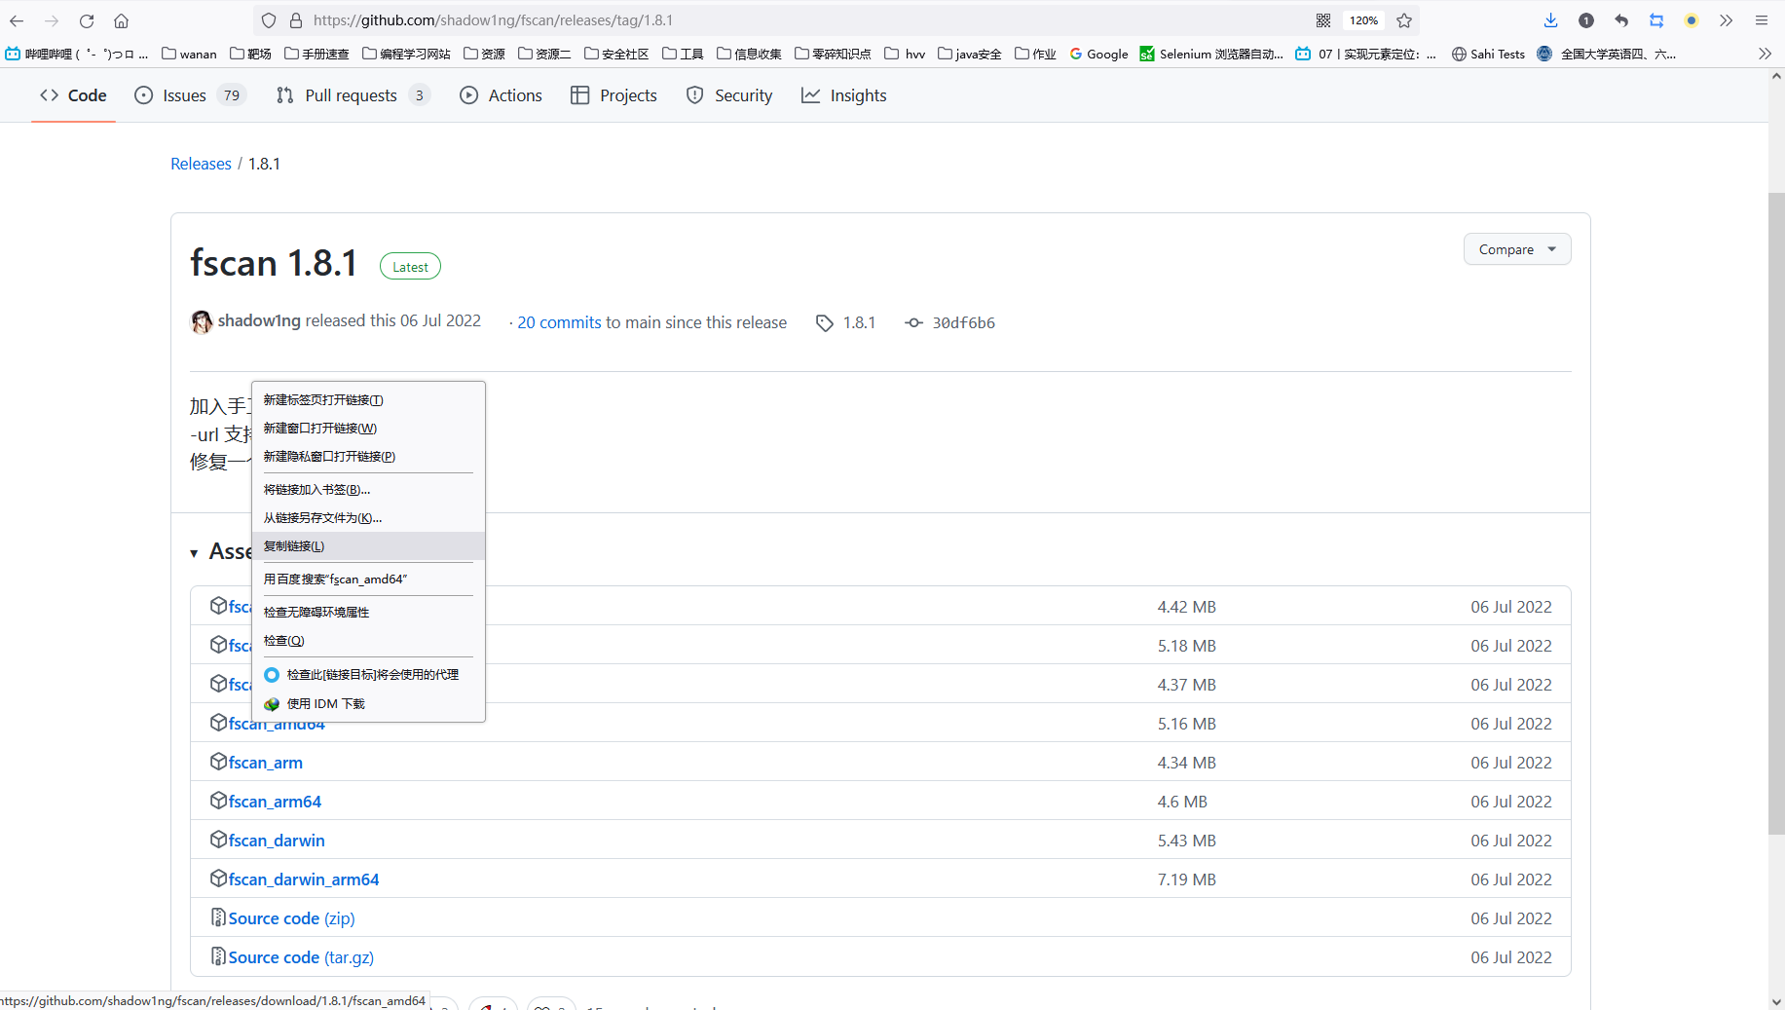Open the java安全 bookmark folder
Viewport: 1785px width, 1010px height.
click(x=969, y=54)
